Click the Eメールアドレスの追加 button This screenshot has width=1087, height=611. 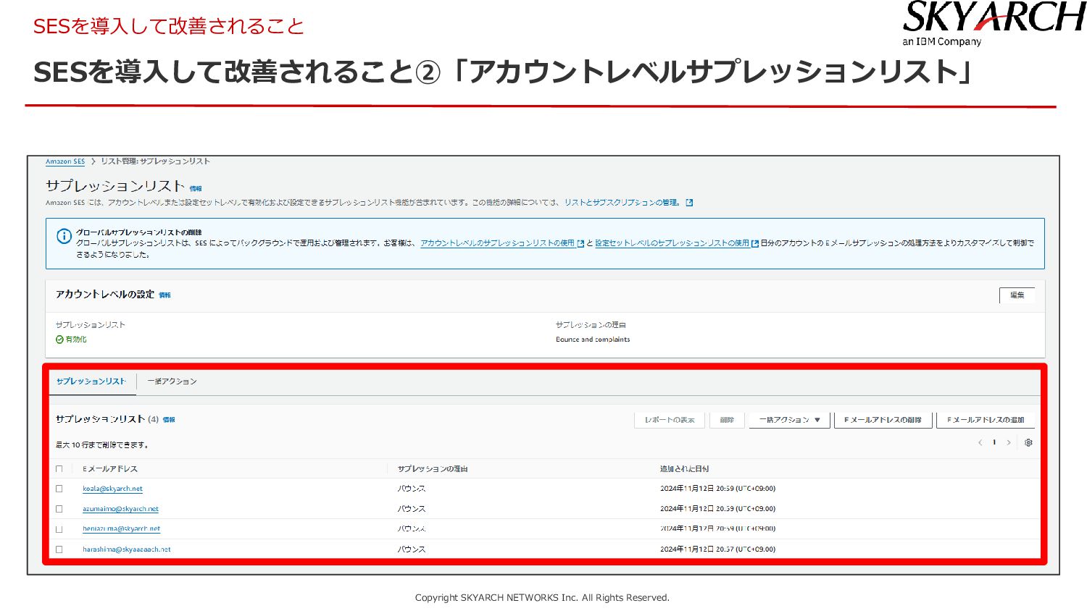pyautogui.click(x=986, y=420)
